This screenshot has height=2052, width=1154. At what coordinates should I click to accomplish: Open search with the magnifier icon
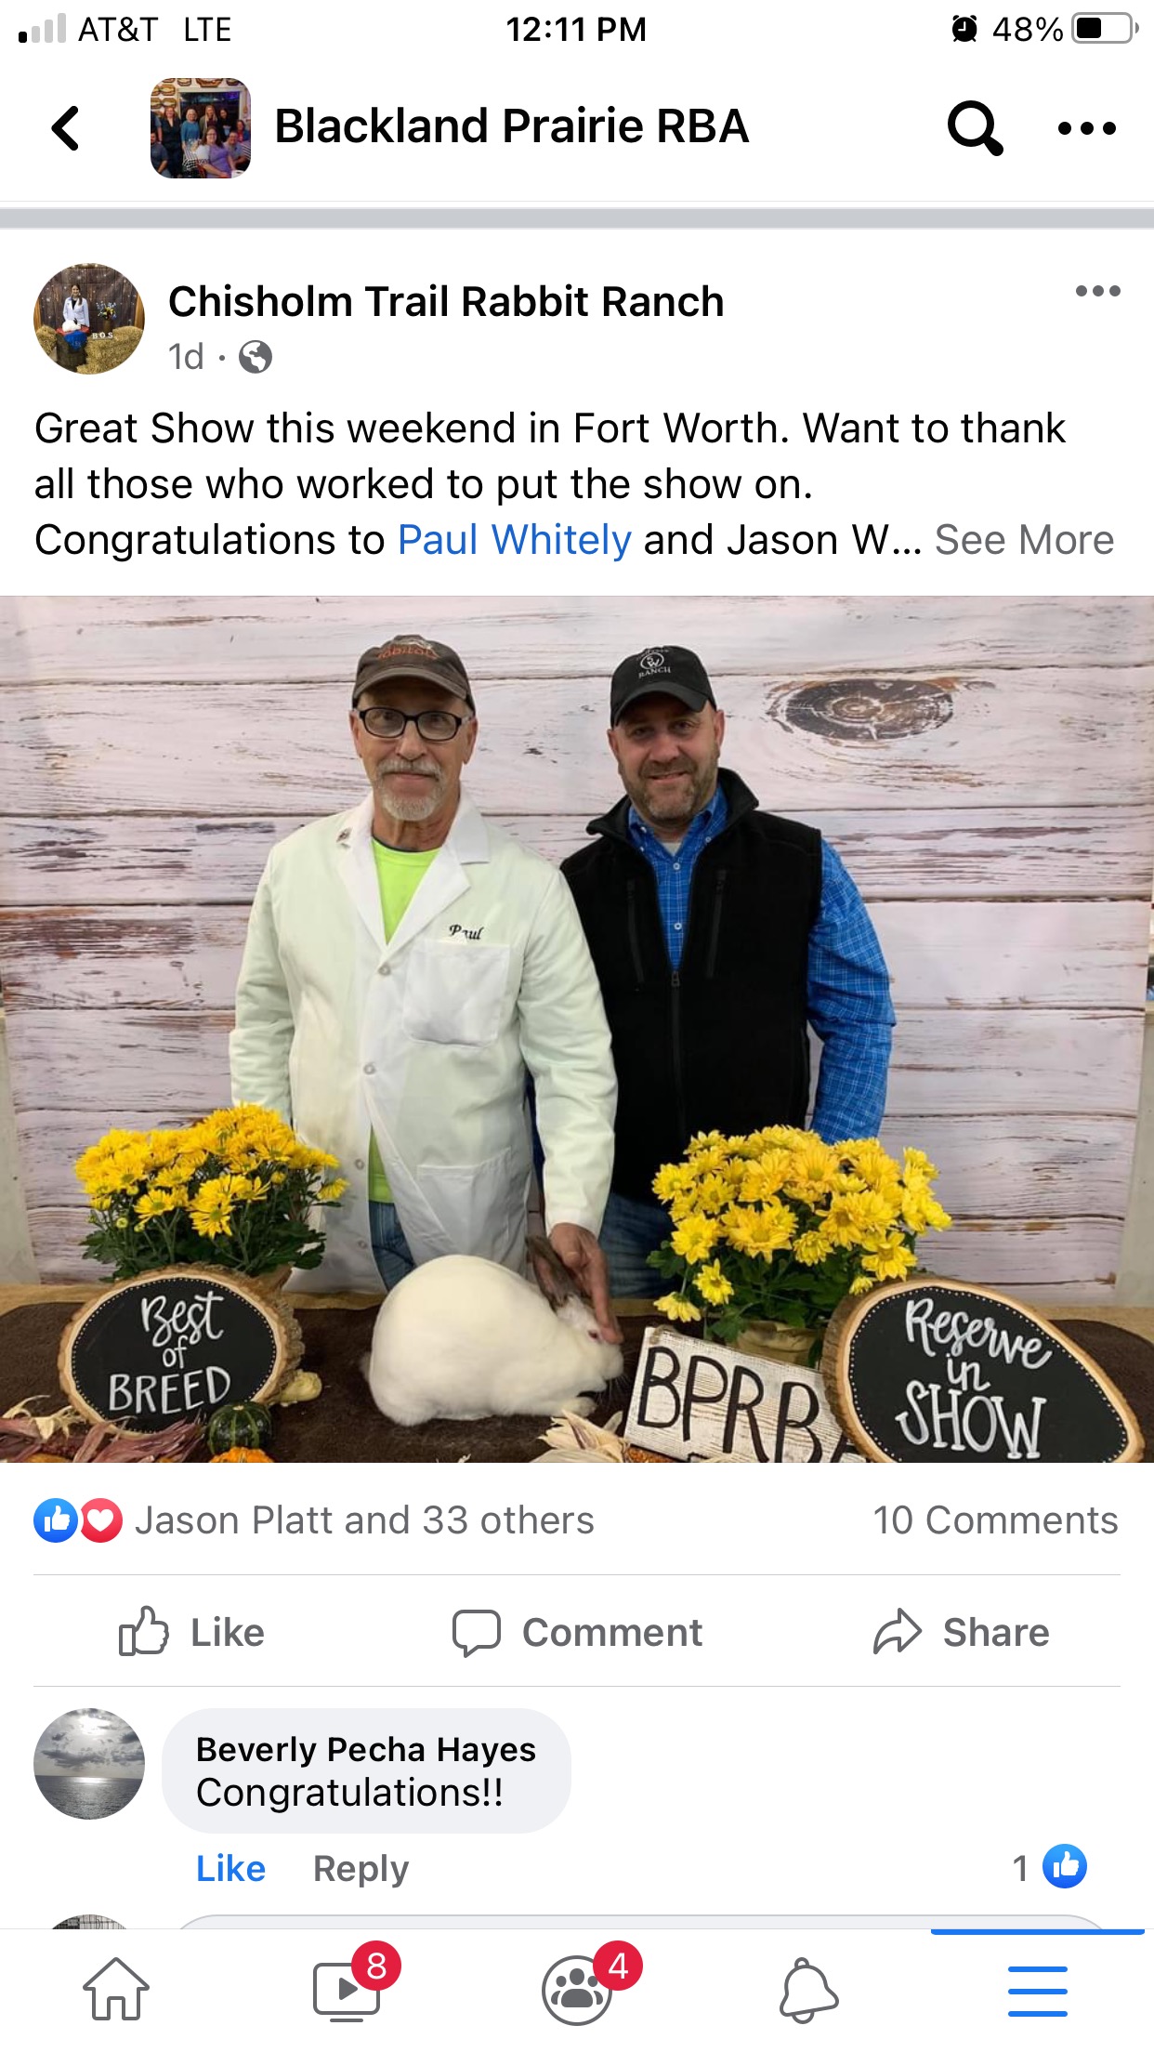(975, 128)
